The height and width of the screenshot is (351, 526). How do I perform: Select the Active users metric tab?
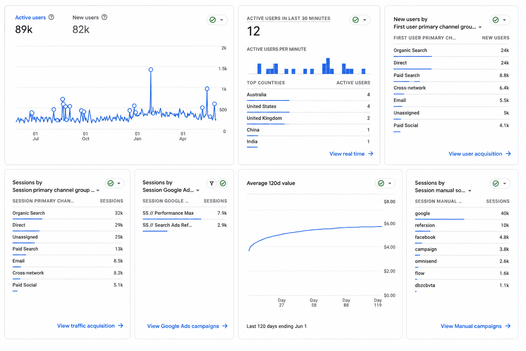point(30,17)
